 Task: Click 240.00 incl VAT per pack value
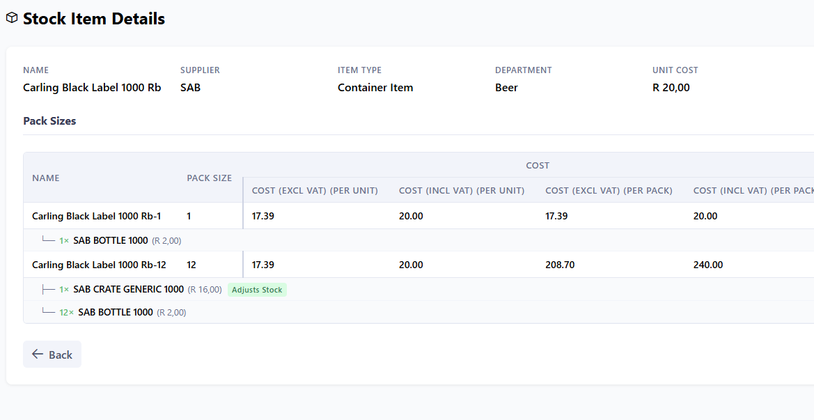tap(708, 265)
